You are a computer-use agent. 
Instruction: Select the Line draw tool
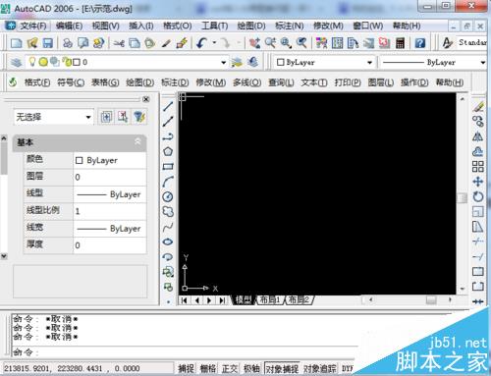(x=168, y=106)
